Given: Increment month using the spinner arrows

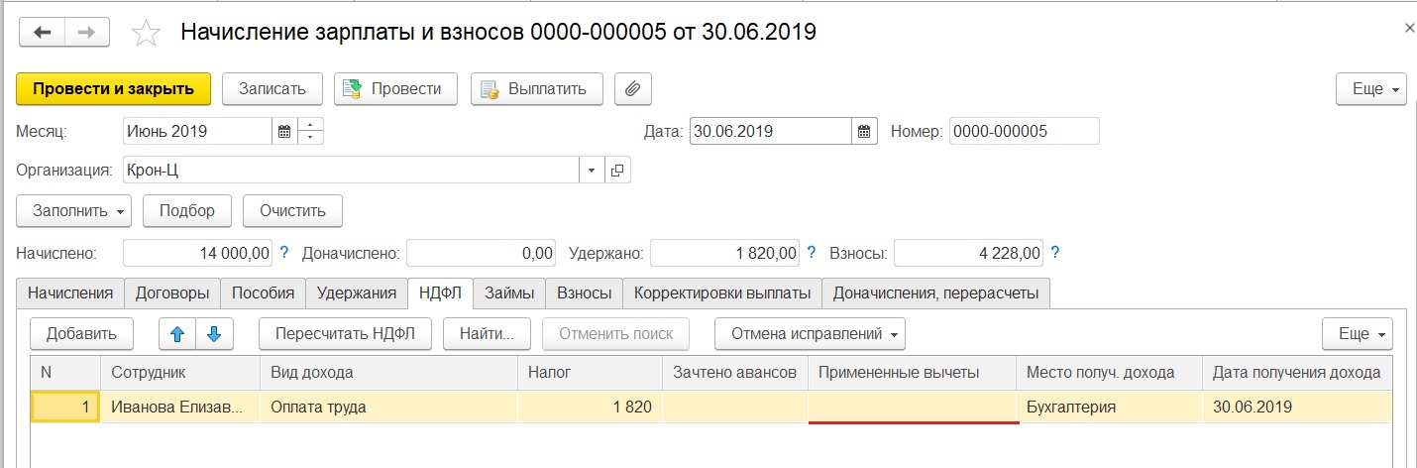Looking at the screenshot, I should [311, 126].
